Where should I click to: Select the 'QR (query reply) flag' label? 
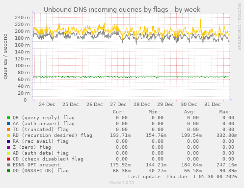click(x=44, y=118)
